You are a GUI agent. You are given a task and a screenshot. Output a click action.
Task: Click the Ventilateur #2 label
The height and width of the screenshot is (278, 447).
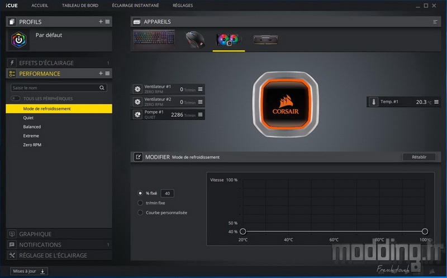coord(158,99)
